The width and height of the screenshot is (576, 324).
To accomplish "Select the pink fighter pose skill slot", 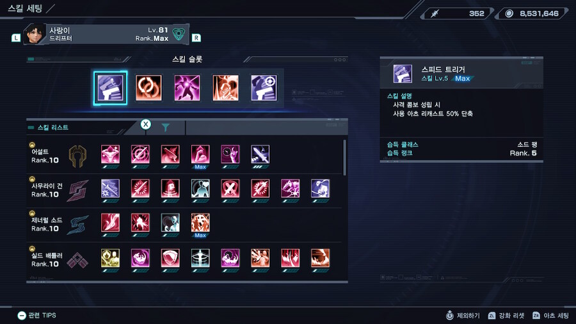I will (187, 88).
